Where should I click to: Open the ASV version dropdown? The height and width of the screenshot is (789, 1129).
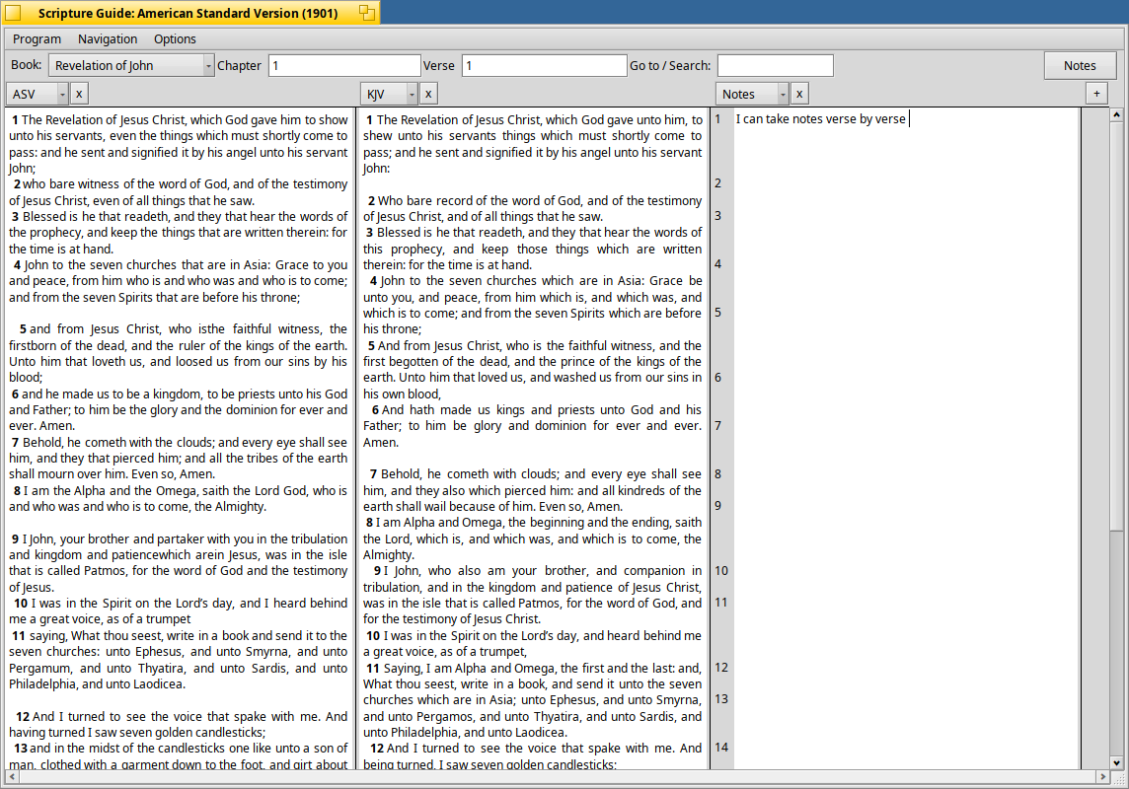[x=37, y=94]
